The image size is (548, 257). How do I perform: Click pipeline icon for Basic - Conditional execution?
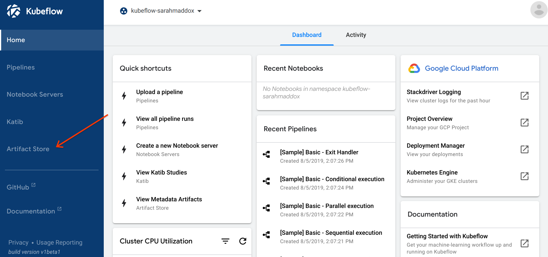click(x=266, y=181)
